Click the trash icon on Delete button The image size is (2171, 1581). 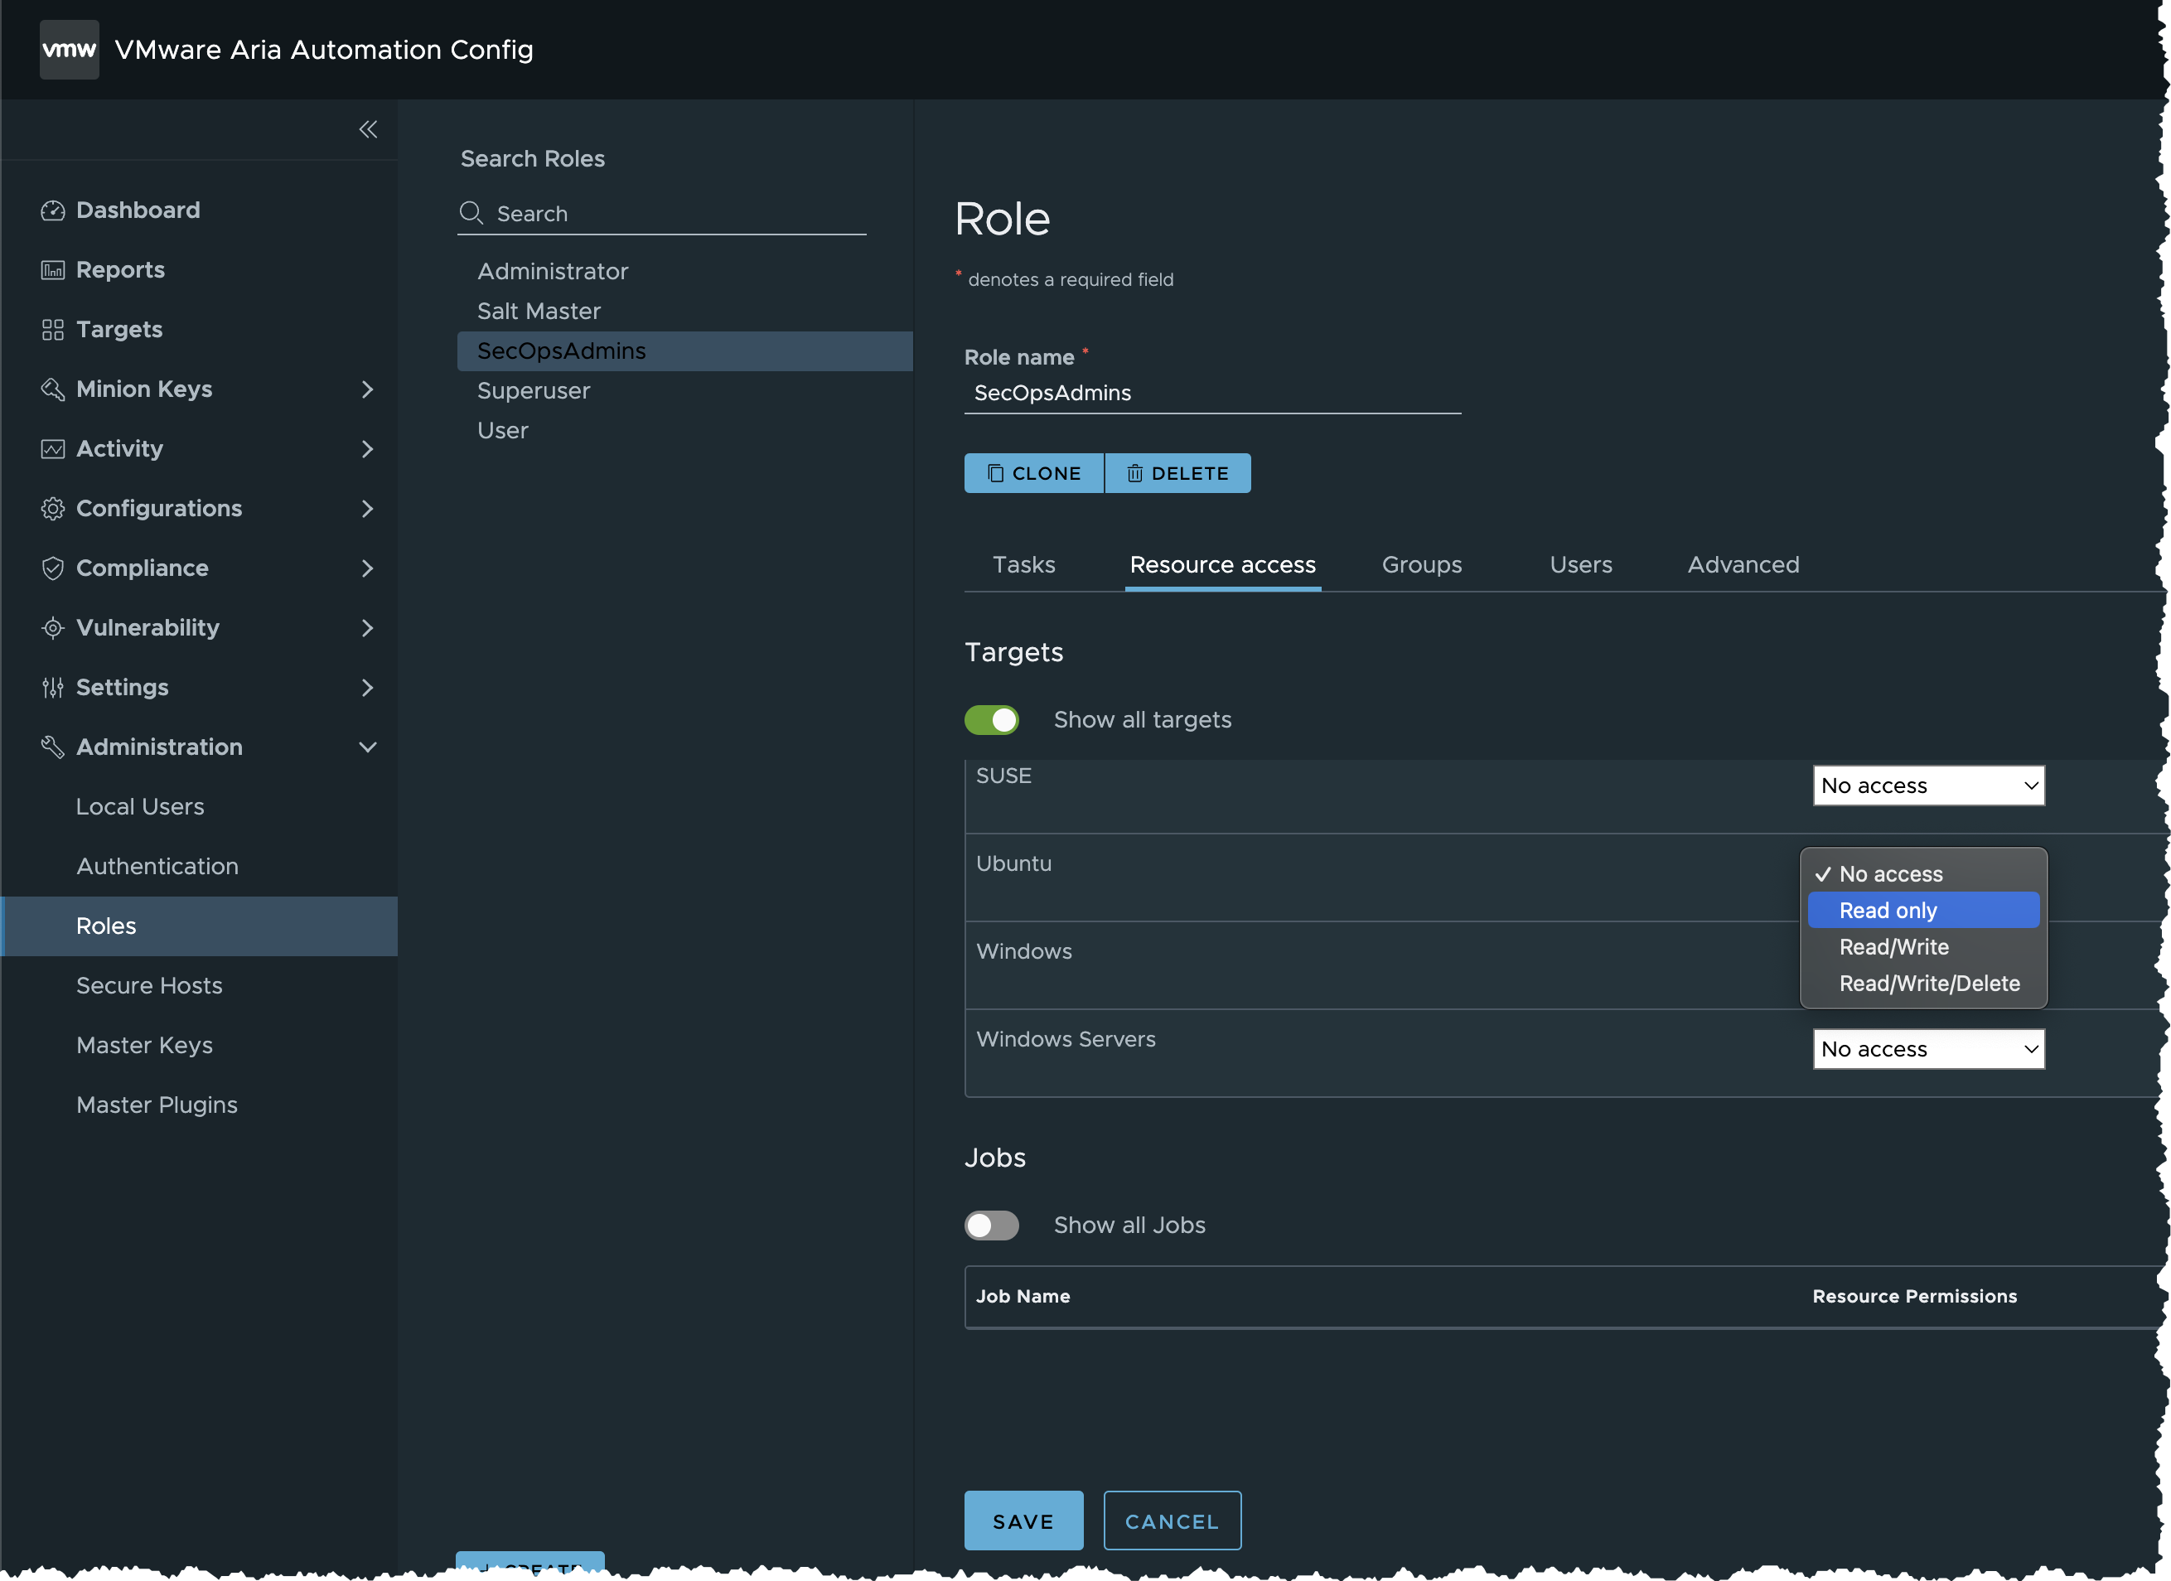[x=1134, y=473]
